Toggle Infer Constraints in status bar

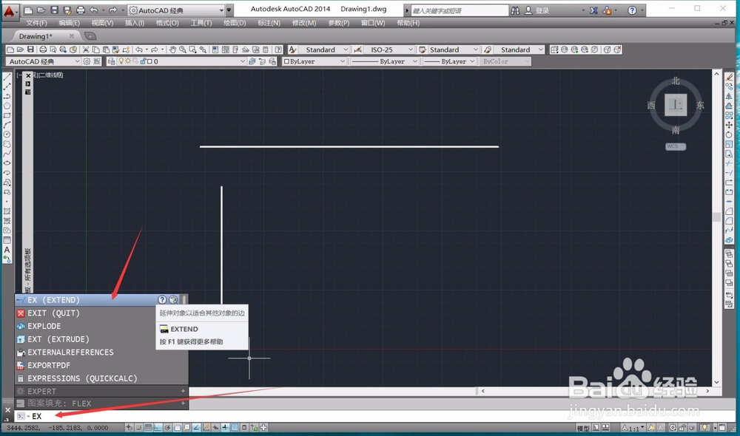point(129,428)
